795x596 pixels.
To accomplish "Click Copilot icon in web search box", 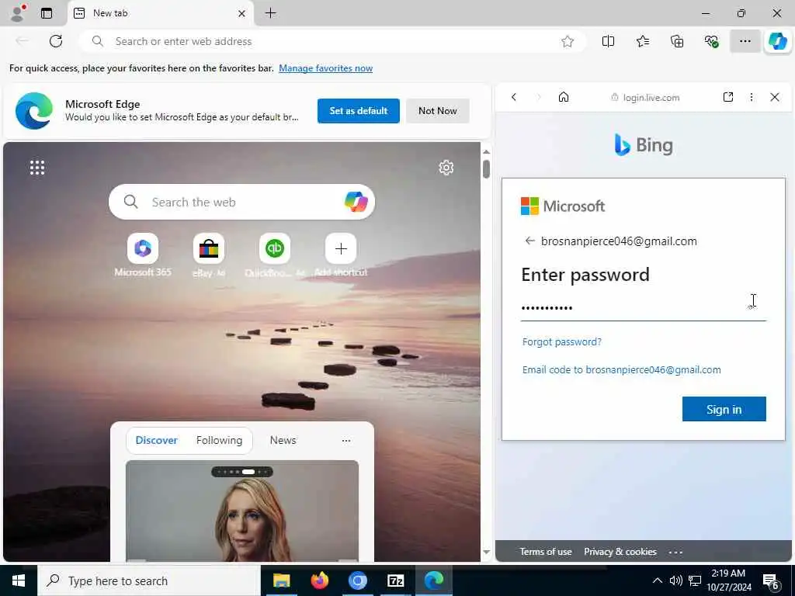I will 356,202.
